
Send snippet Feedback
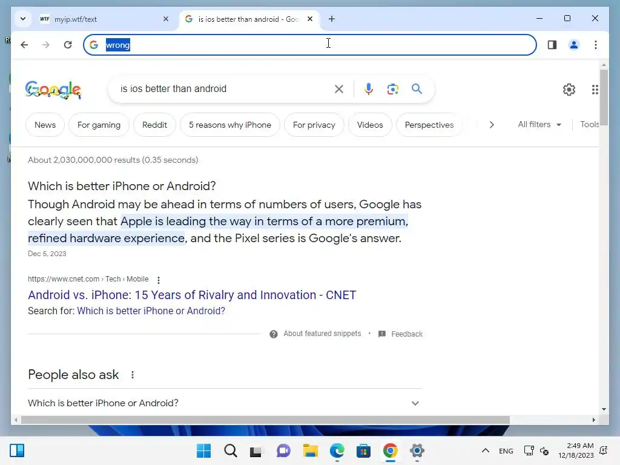point(400,334)
